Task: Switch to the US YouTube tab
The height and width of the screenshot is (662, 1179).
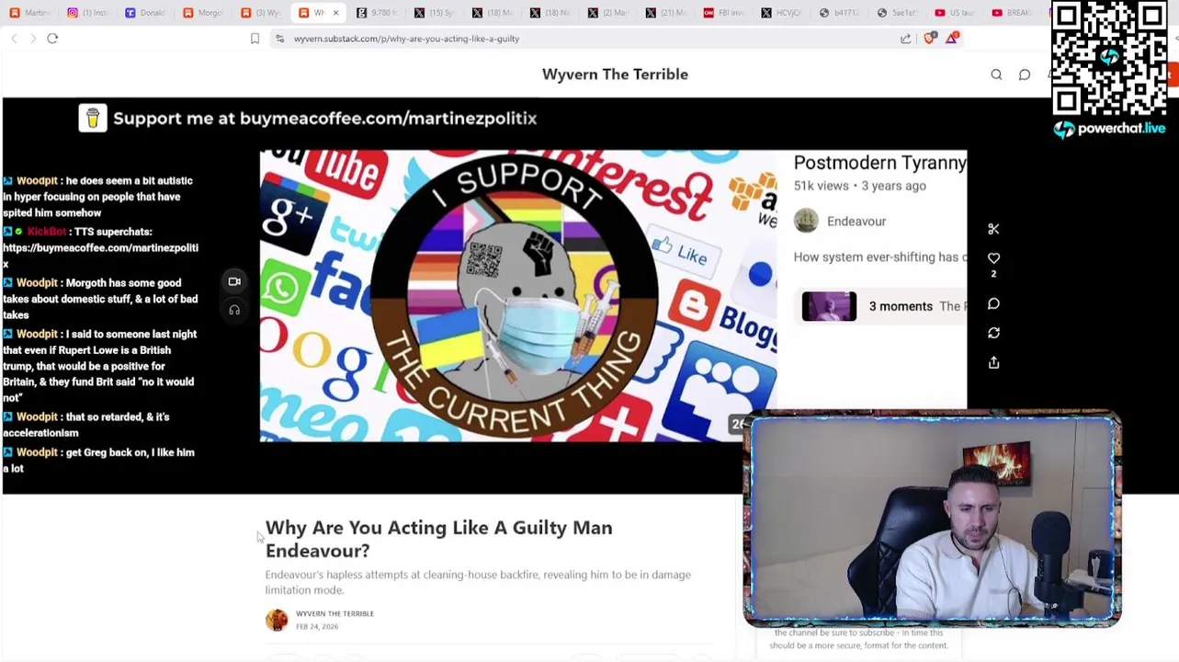Action: (x=956, y=13)
